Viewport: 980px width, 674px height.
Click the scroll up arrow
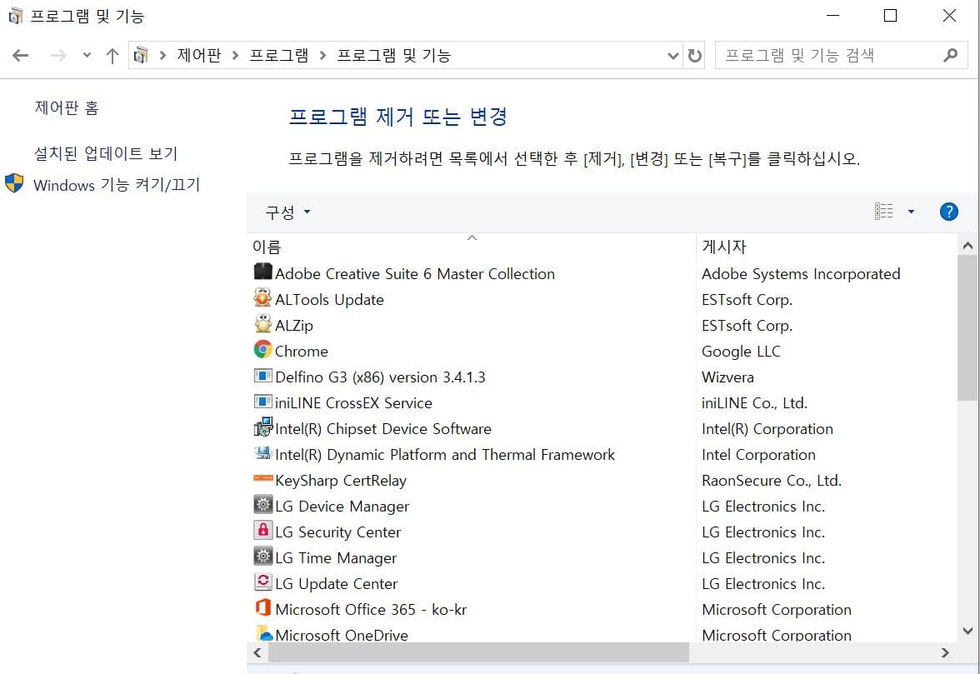click(967, 246)
